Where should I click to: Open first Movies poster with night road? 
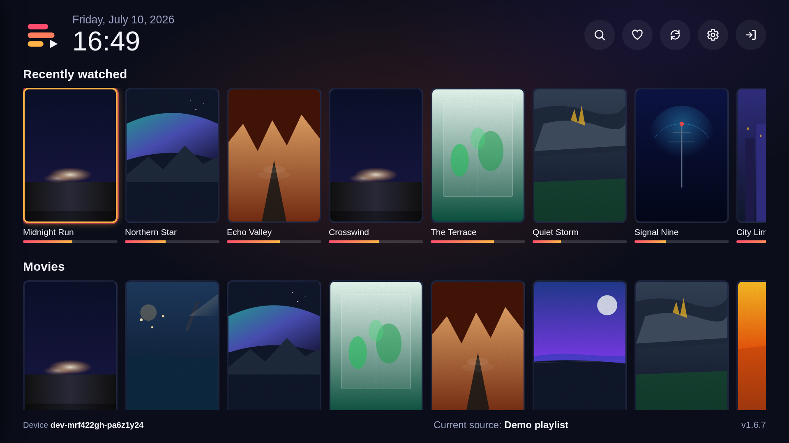70,345
